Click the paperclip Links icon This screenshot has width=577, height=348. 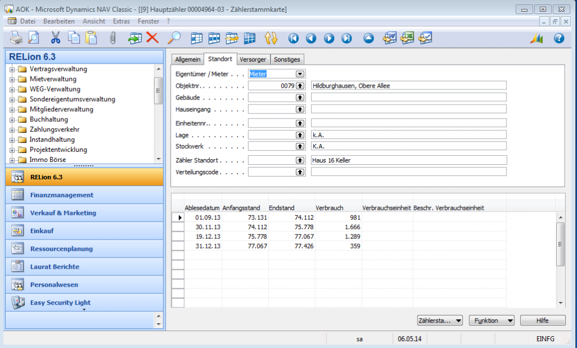coord(113,38)
